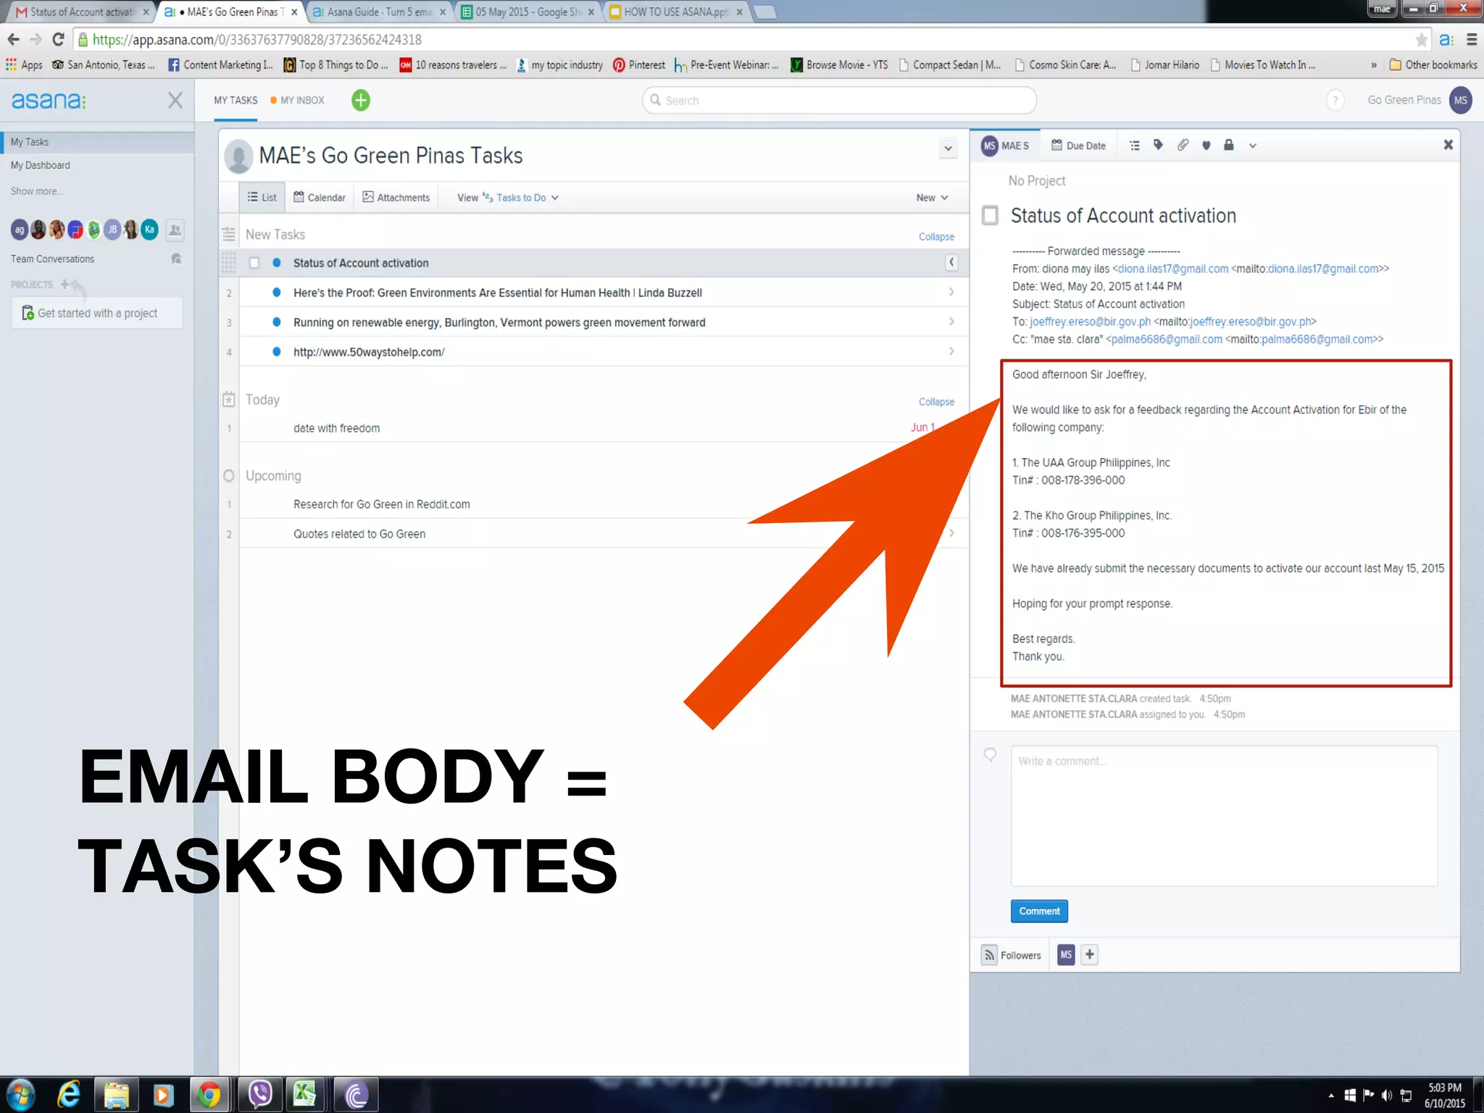
Task: Click the browser address bar URL
Action: 257,40
